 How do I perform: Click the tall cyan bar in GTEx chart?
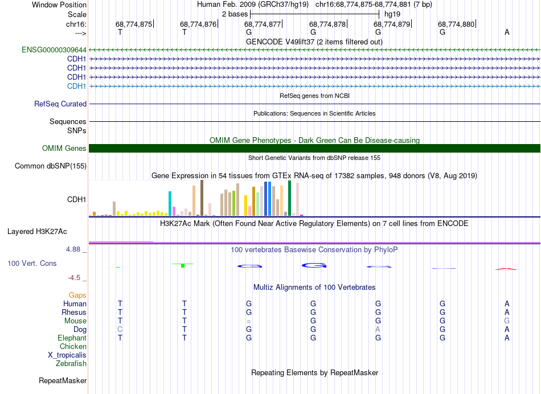[170, 203]
